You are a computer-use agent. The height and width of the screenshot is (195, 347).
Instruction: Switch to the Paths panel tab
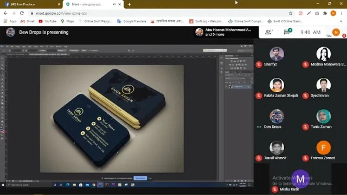pyautogui.click(x=240, y=72)
